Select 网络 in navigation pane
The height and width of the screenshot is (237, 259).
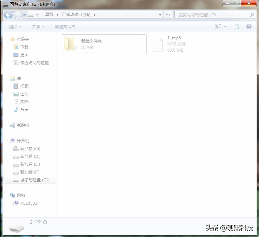click(21, 195)
